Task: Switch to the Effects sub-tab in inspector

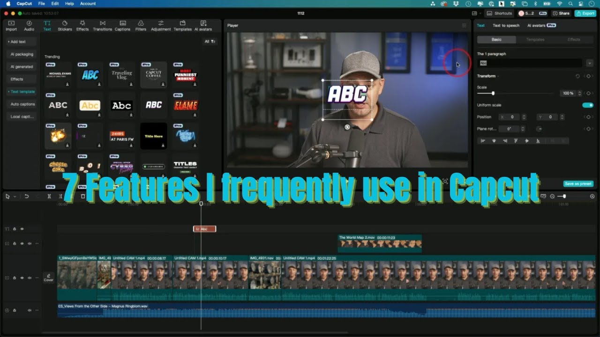Action: [574, 39]
